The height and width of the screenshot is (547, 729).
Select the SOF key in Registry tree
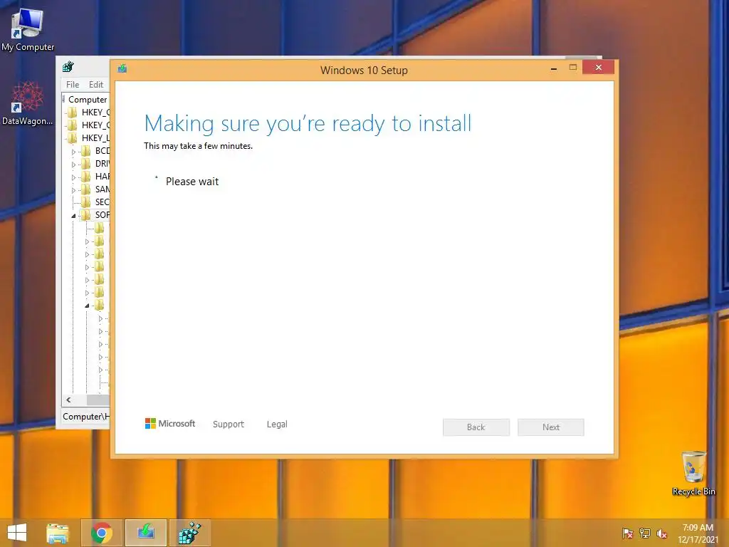click(x=103, y=215)
